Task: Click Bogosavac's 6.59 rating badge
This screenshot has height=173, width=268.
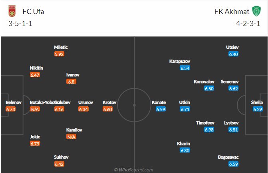Action: coord(234,164)
